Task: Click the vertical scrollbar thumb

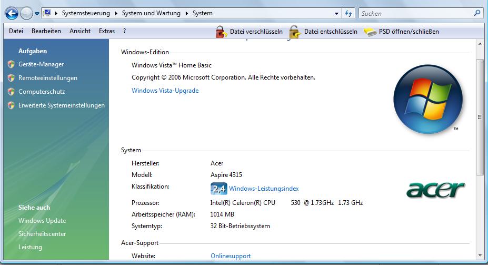Action: pos(480,117)
